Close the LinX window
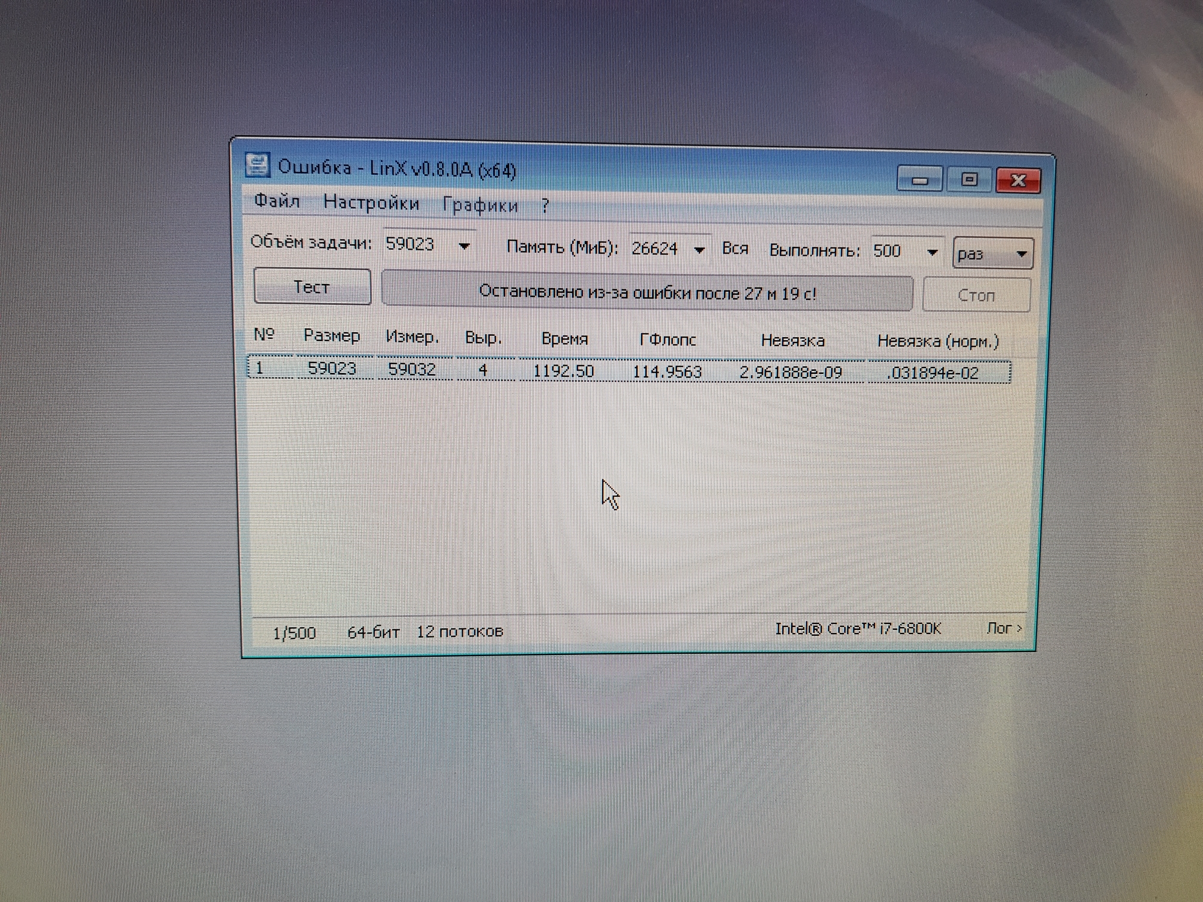Screen dimensions: 1203x902 coord(1018,180)
